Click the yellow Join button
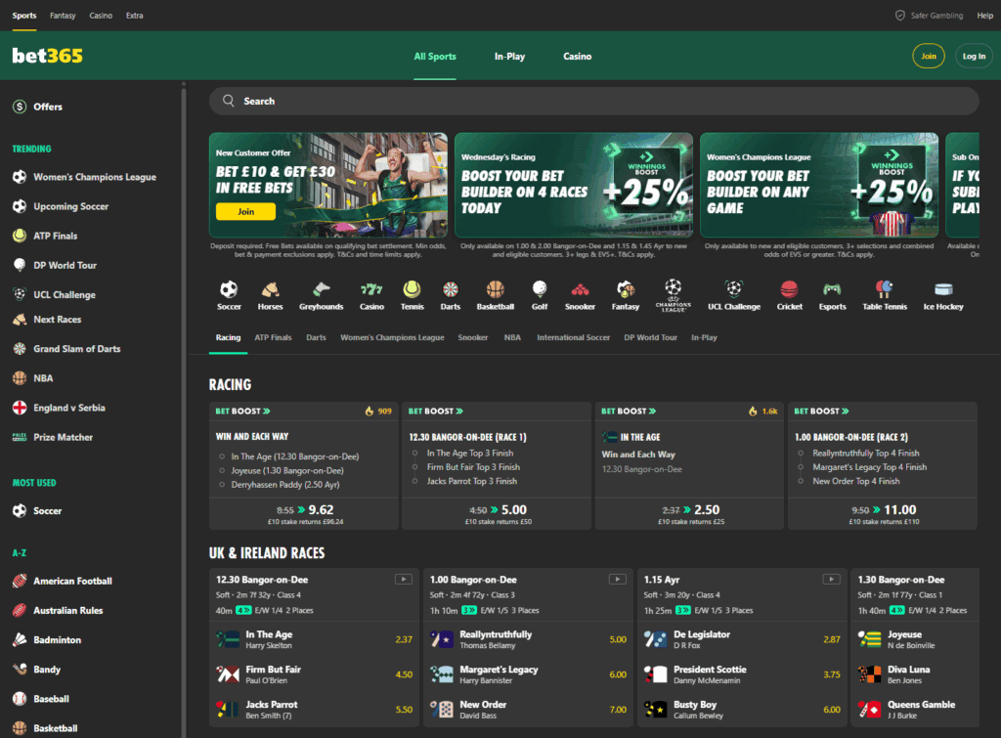 point(928,56)
